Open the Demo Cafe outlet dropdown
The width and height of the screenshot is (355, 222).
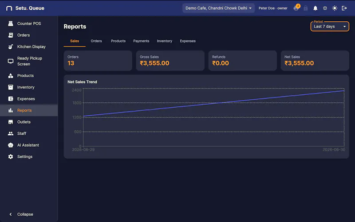218,8
